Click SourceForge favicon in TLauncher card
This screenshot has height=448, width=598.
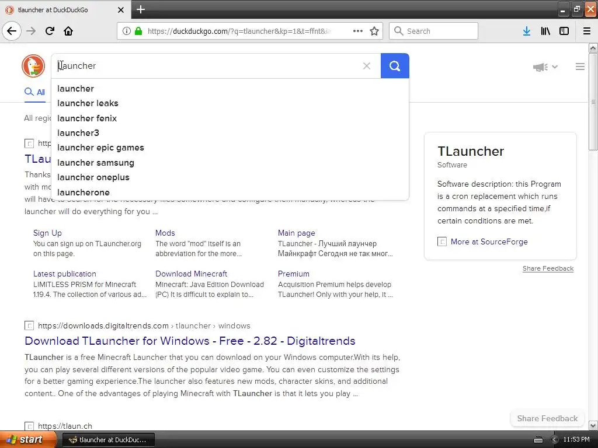tap(441, 242)
